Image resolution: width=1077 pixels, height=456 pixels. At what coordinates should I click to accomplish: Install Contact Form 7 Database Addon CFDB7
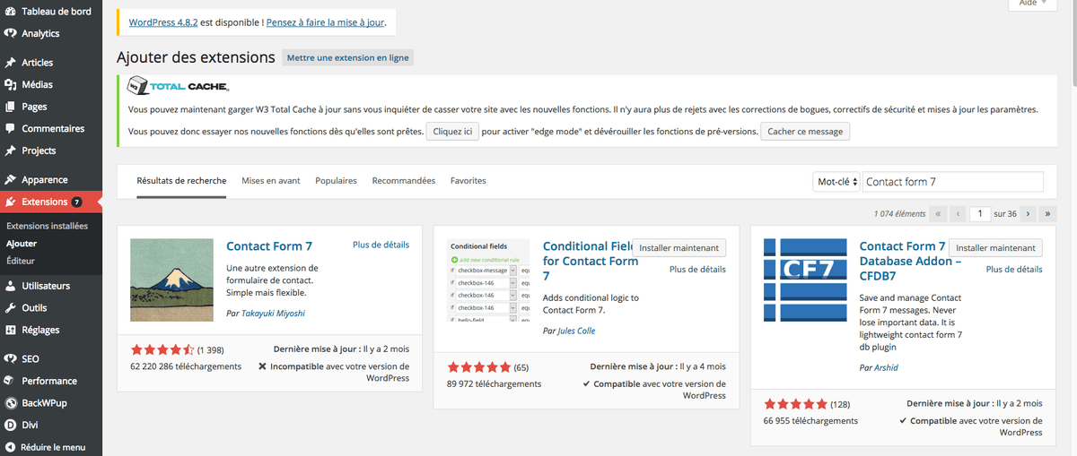click(994, 248)
